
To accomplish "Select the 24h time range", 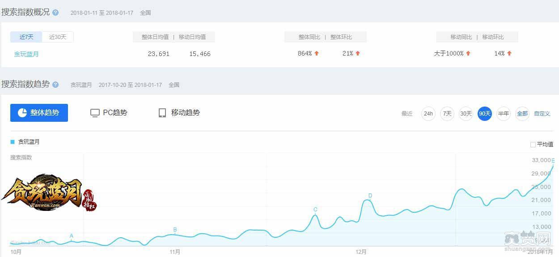I will [428, 114].
